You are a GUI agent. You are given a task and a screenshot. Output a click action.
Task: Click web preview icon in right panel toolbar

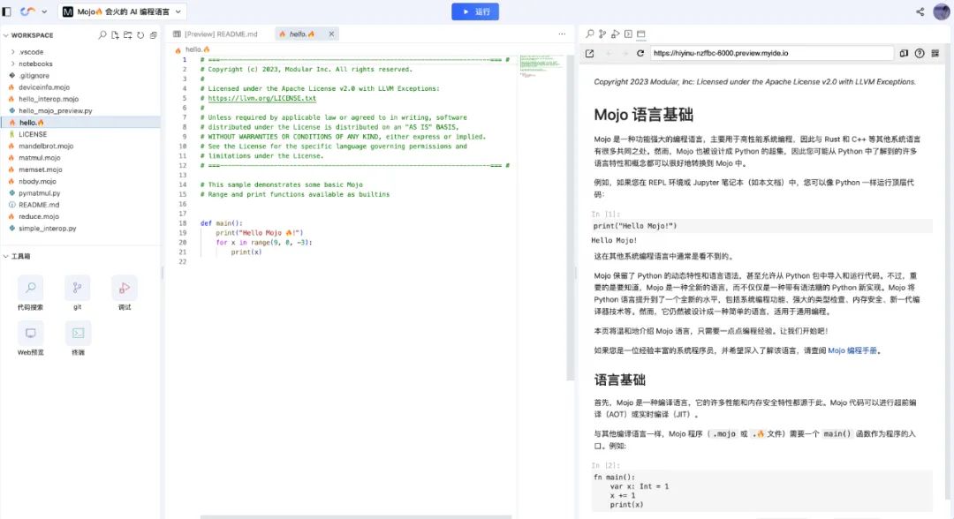tap(640, 34)
